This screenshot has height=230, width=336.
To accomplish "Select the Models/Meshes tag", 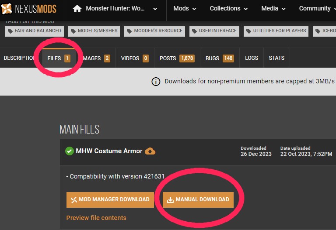I will click(94, 31).
